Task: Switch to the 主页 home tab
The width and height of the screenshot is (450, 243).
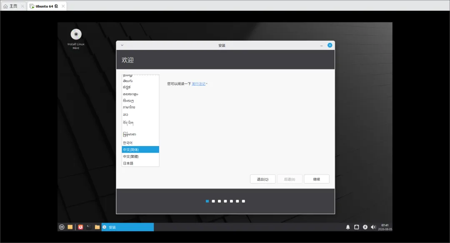Action: [13, 6]
